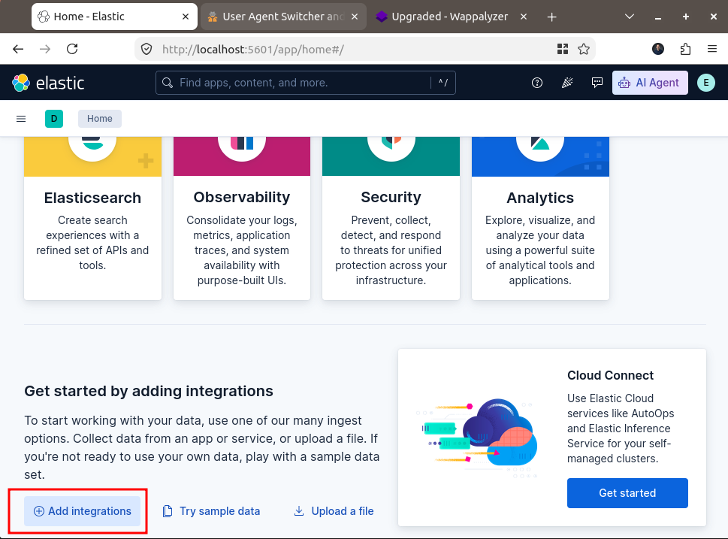Select the Home breadcrumb

pos(100,119)
